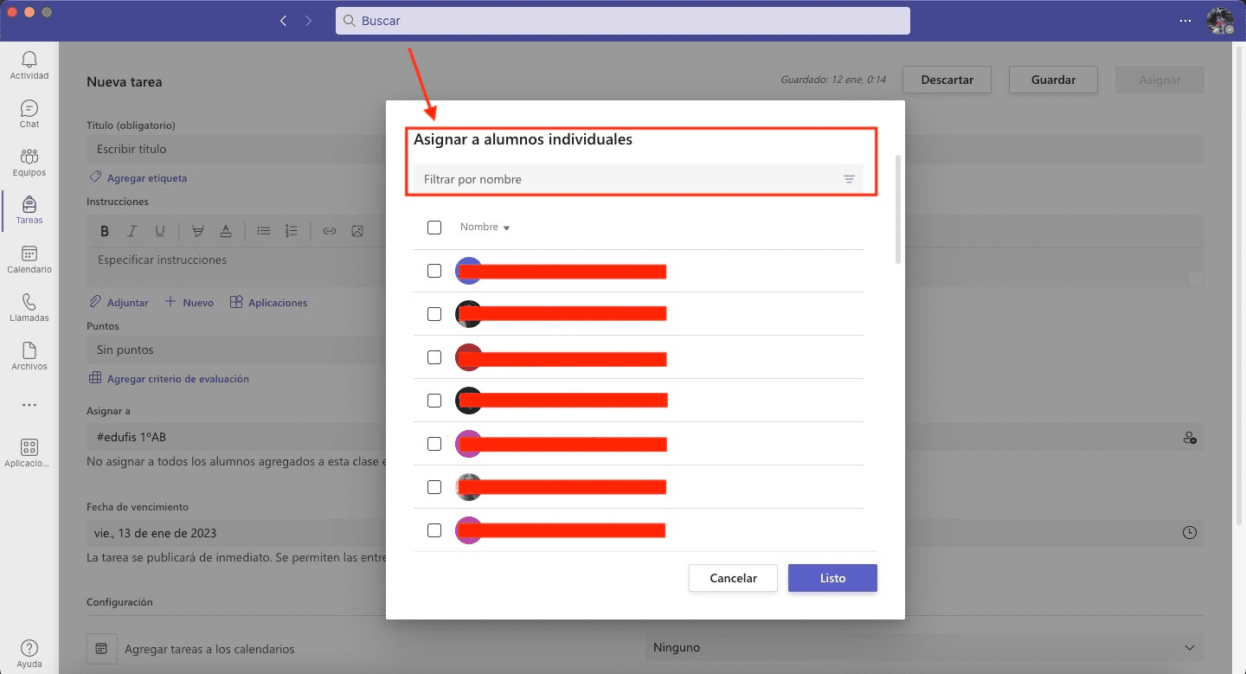
Task: Click the Filtrar por nombre input field
Action: (623, 179)
